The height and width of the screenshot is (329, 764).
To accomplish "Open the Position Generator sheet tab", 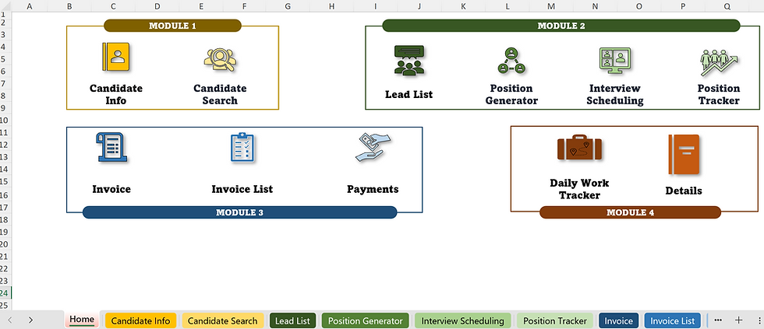I will coord(366,320).
